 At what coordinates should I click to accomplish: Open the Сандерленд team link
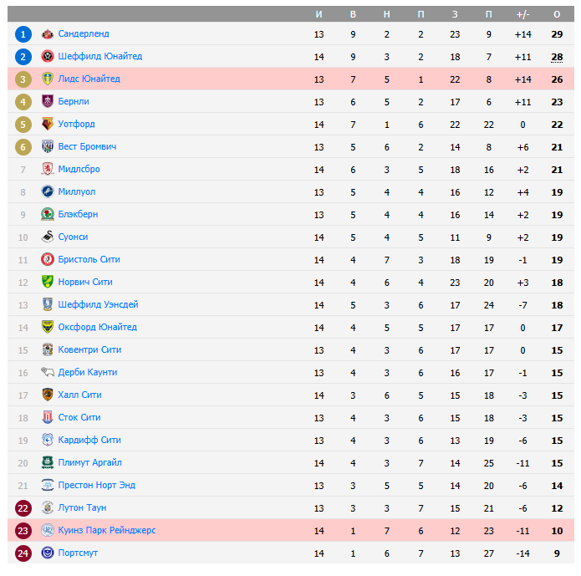84,34
